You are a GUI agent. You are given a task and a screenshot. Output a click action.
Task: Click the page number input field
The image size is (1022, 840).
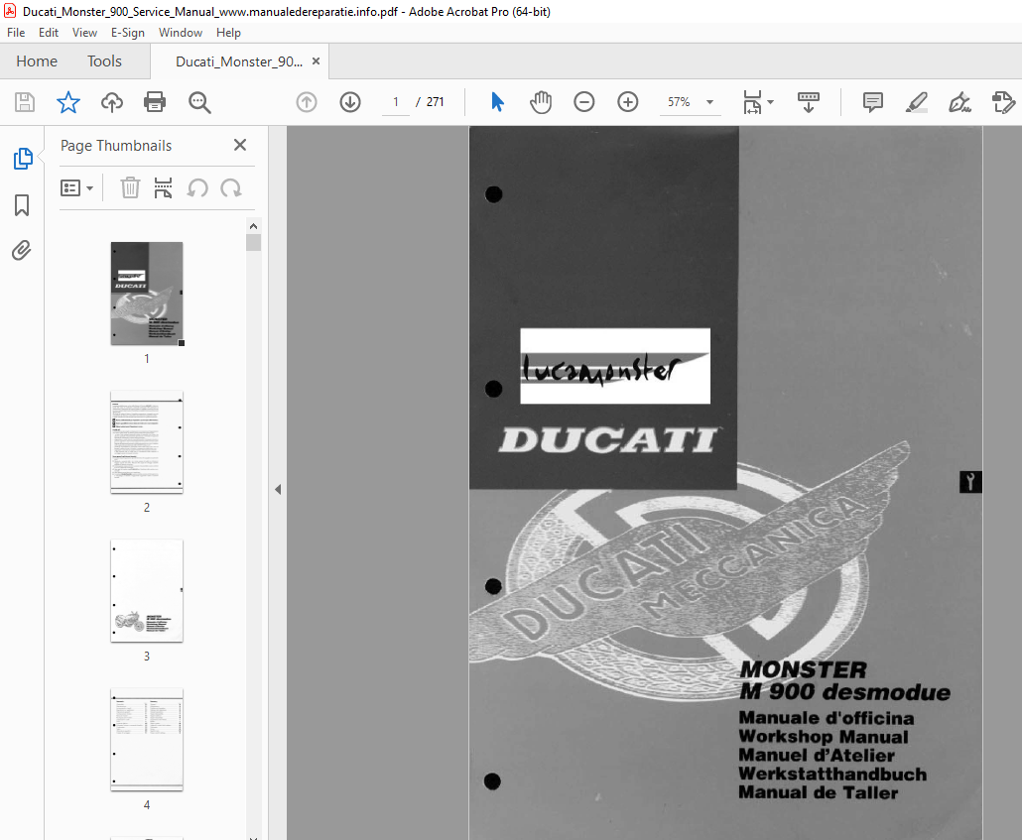coord(396,102)
